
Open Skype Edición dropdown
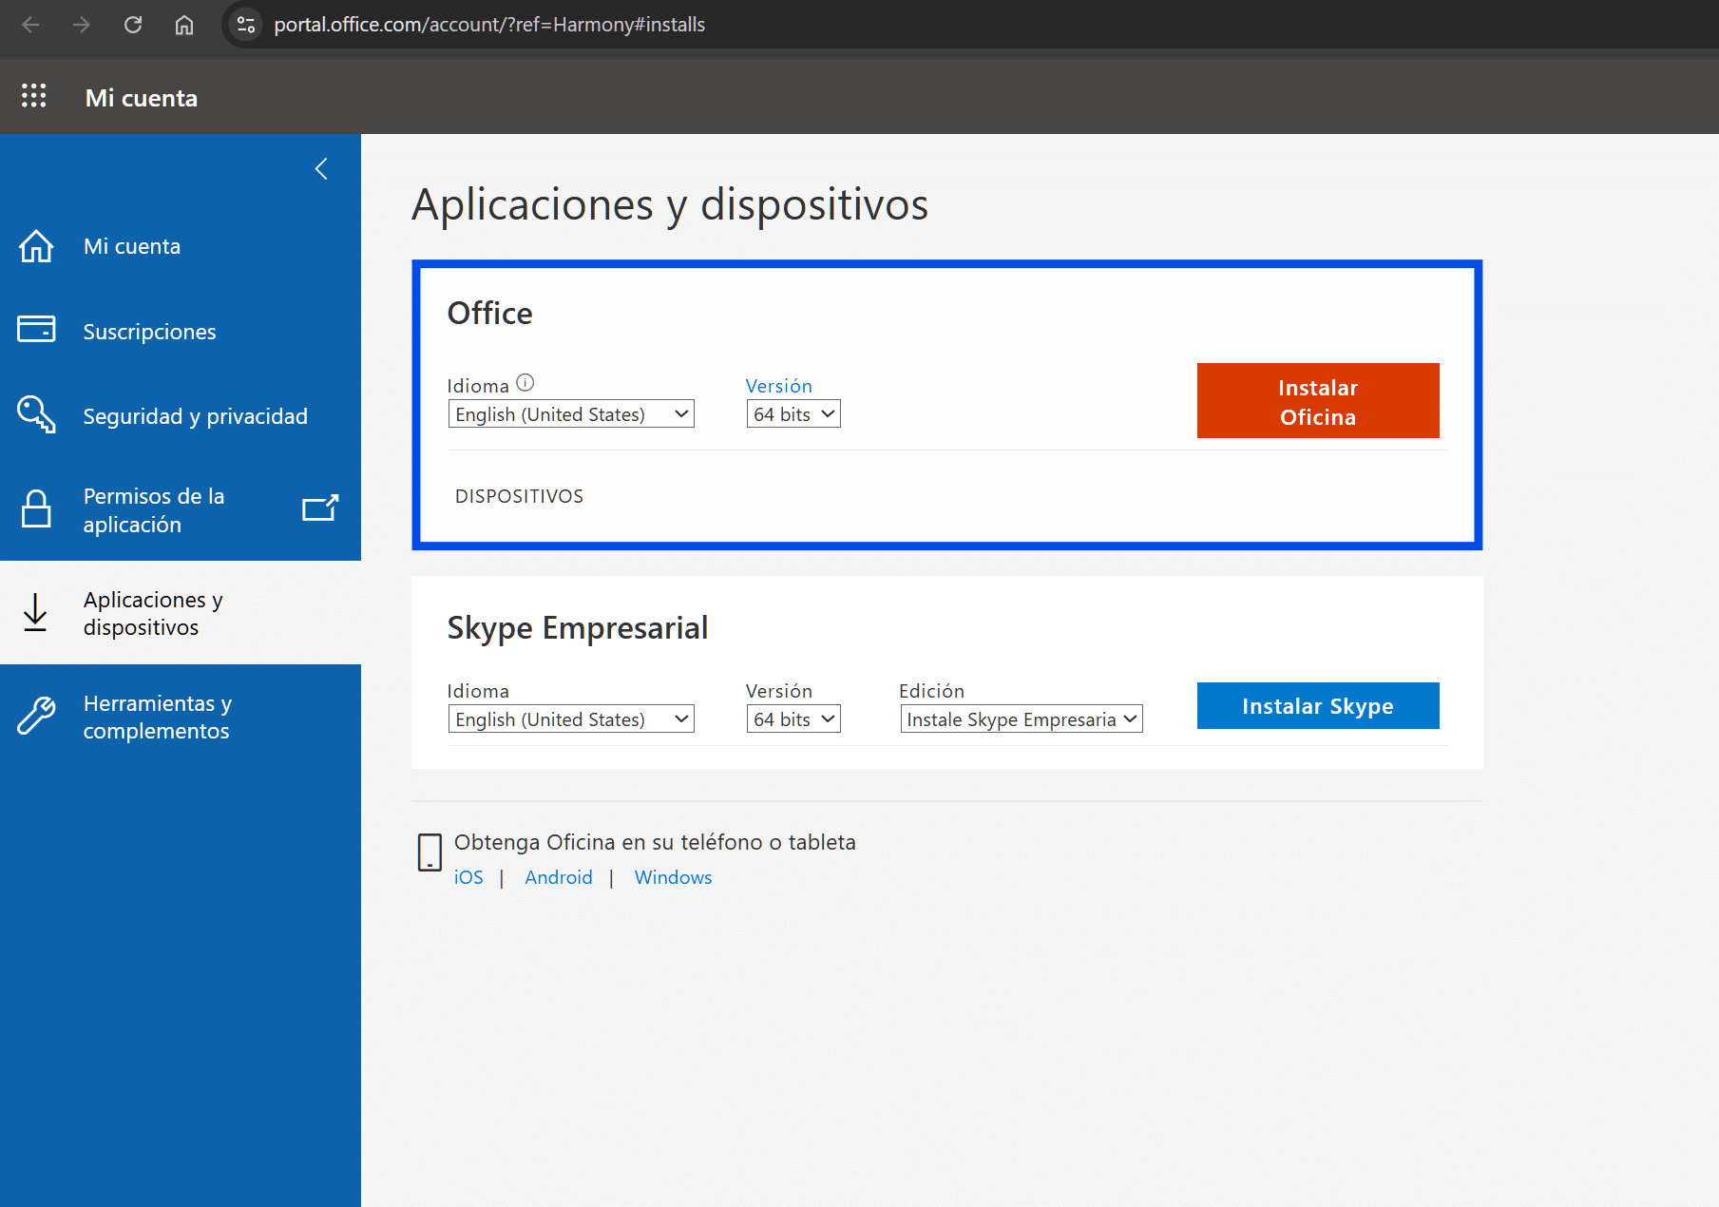(x=1022, y=719)
